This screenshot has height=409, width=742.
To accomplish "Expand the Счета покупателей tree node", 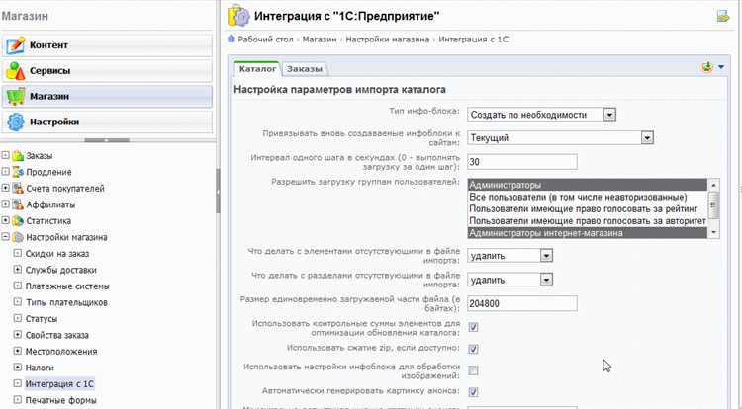I will 5,188.
